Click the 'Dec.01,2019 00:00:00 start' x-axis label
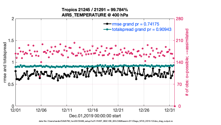221x125 pixels. tap(95, 116)
